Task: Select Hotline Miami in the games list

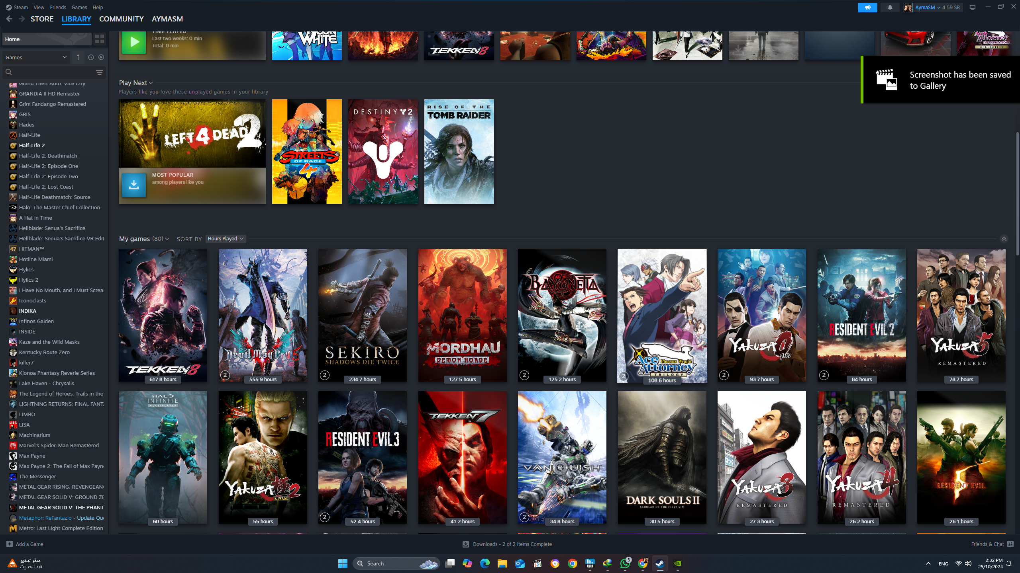Action: pos(36,259)
